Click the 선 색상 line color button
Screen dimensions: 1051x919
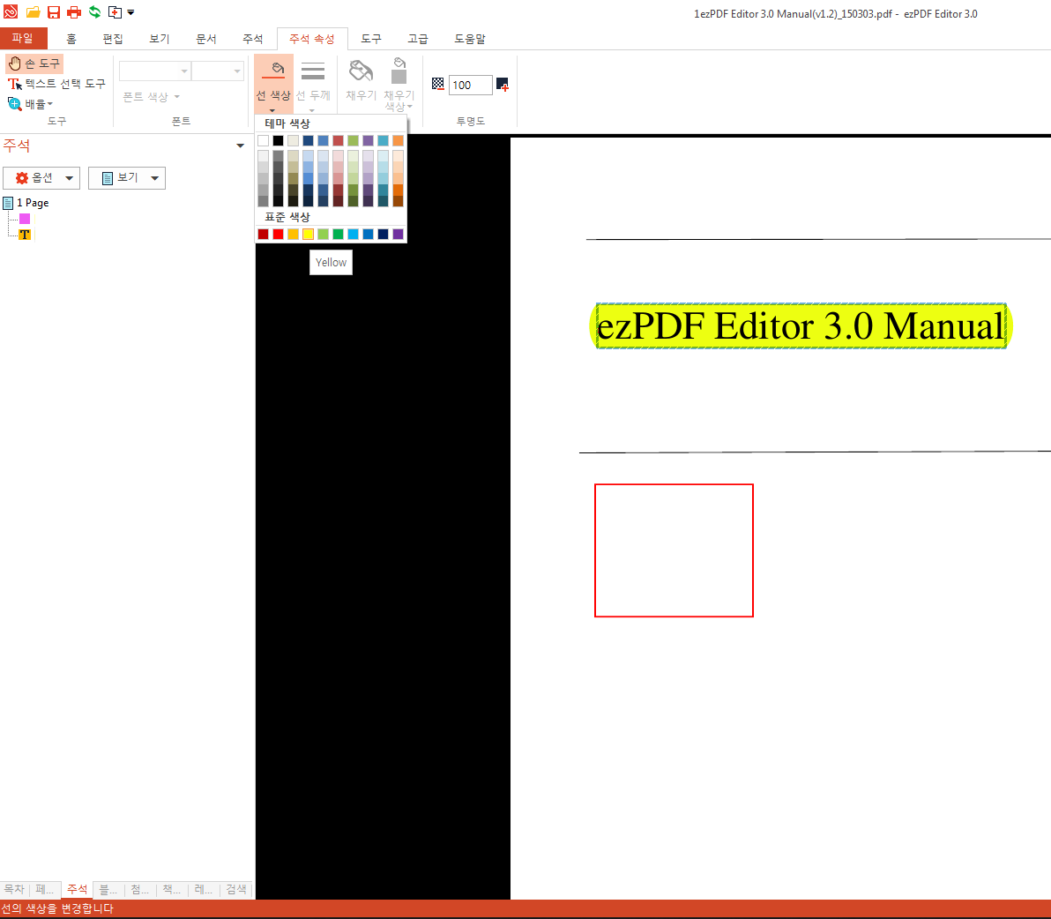(x=273, y=84)
